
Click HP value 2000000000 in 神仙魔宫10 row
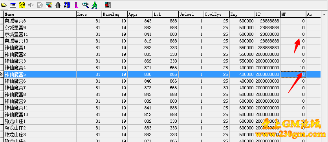pos(268,114)
